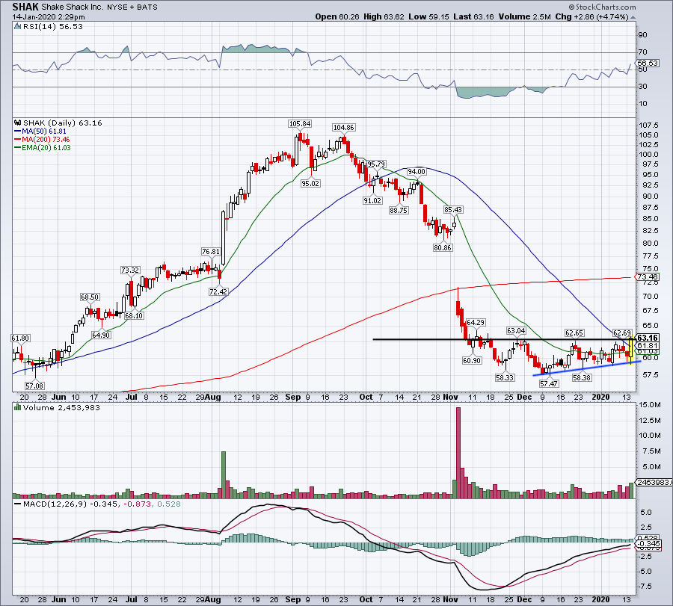Click the yellow-highlighted latest candlestick
Screen dimensions: 673x606
631,350
